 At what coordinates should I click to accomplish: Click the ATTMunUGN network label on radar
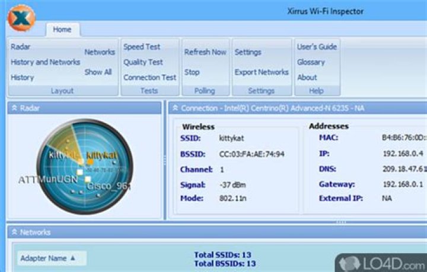(x=48, y=179)
